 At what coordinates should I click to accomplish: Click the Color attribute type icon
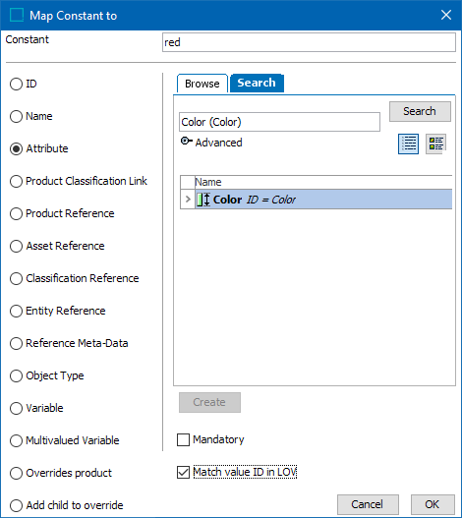tap(203, 200)
